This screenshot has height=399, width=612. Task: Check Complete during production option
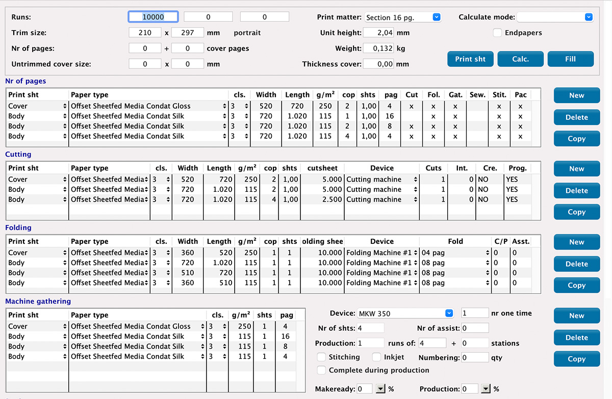[321, 370]
